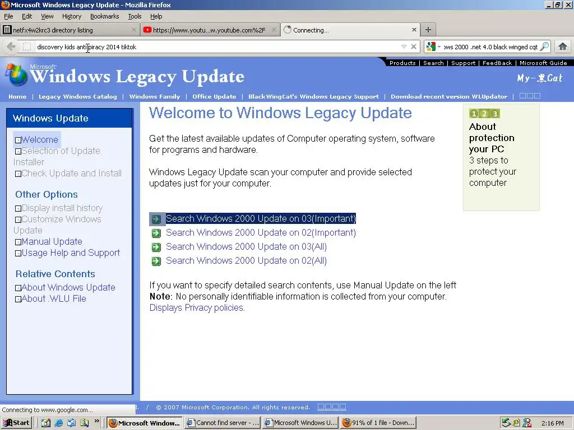Click the My-Cat logo in header
Image resolution: width=574 pixels, height=430 pixels.
point(539,78)
